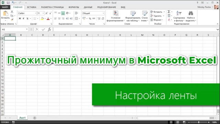Click the Name Box showing A1
Image resolution: width=220 pixels, height=124 pixels.
click(x=15, y=29)
